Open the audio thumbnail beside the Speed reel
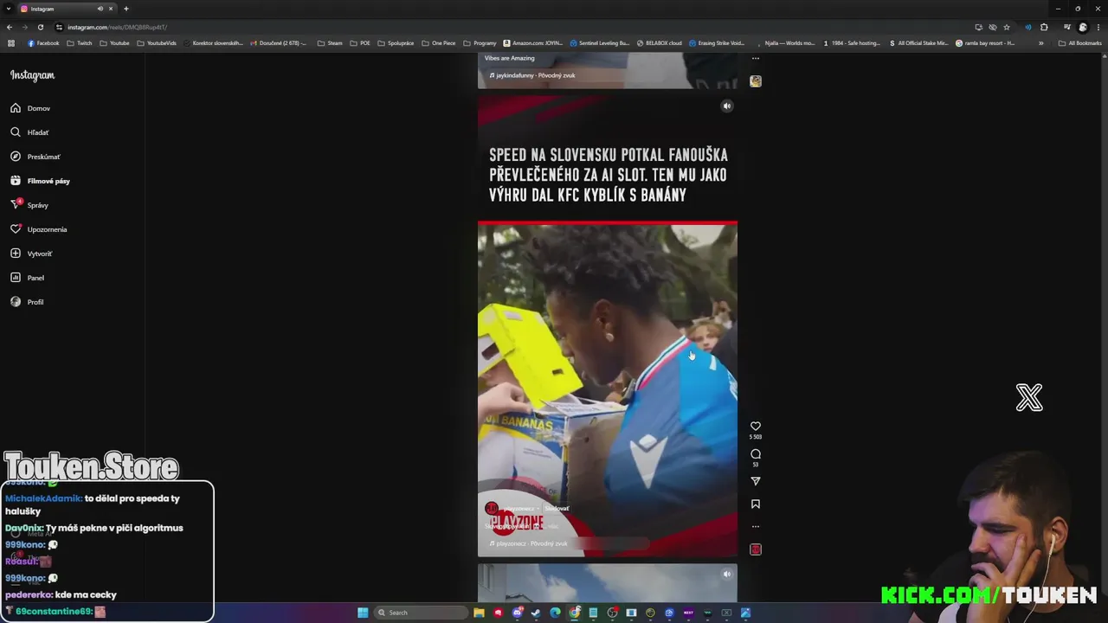Image resolution: width=1108 pixels, height=623 pixels. 756,549
